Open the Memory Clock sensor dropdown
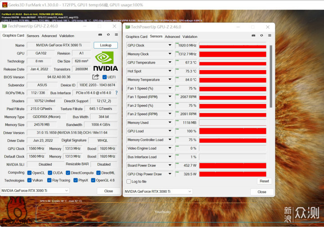 [170, 54]
